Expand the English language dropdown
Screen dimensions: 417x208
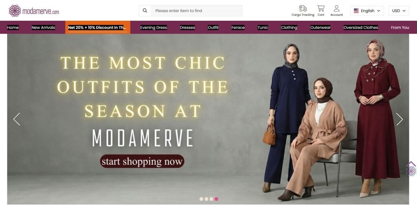click(x=367, y=11)
